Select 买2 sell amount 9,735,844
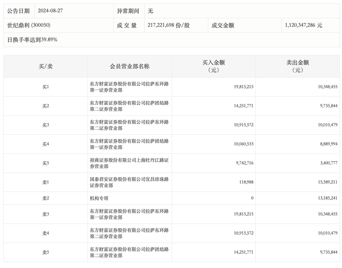 [x=329, y=106]
